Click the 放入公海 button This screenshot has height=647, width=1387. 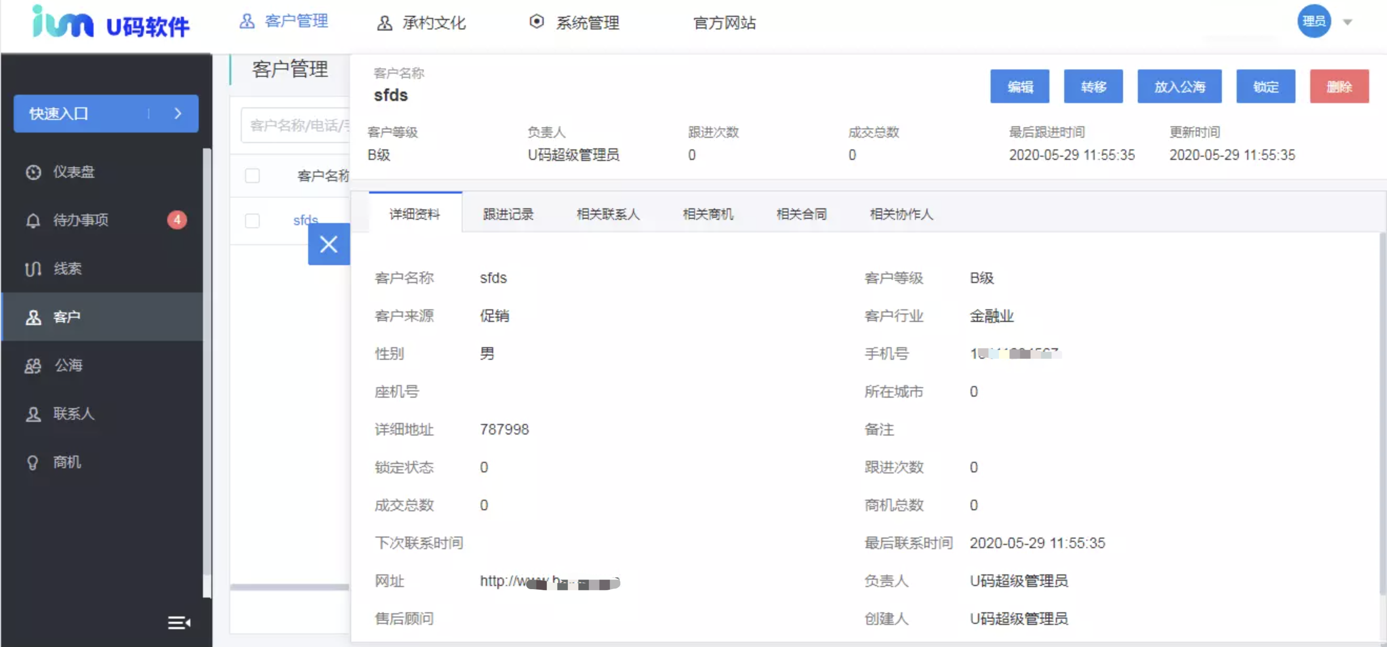(1179, 86)
